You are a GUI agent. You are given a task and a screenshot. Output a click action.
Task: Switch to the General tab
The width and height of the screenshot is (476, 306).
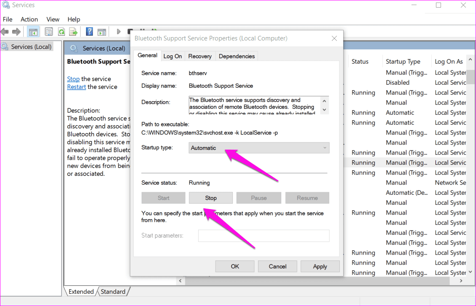click(x=147, y=56)
